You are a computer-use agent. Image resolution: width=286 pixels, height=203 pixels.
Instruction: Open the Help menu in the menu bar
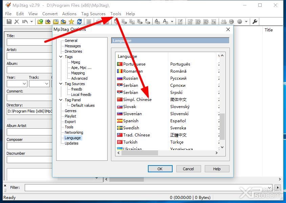130,14
